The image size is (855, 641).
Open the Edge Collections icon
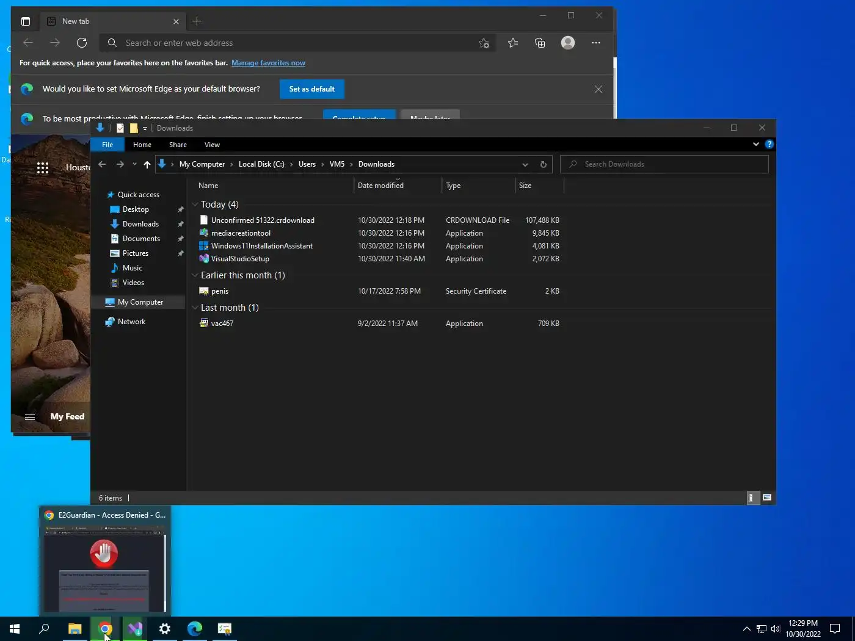pos(540,43)
